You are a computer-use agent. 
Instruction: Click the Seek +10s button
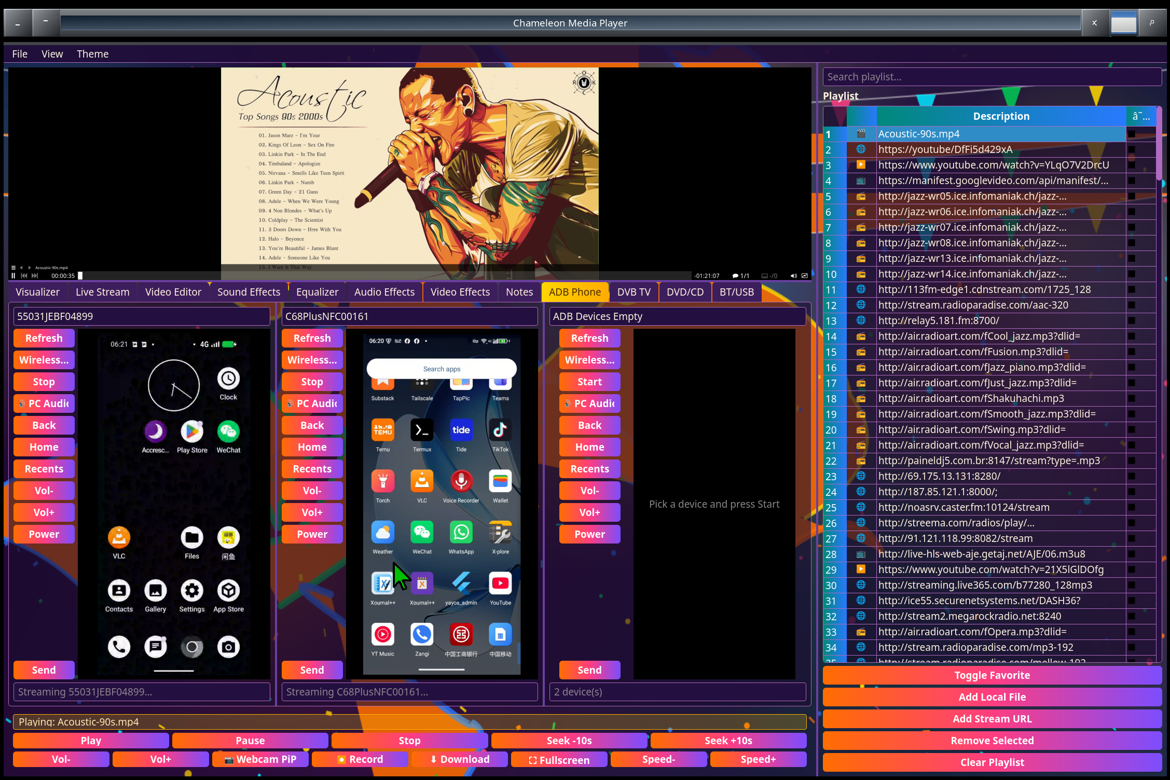(728, 741)
